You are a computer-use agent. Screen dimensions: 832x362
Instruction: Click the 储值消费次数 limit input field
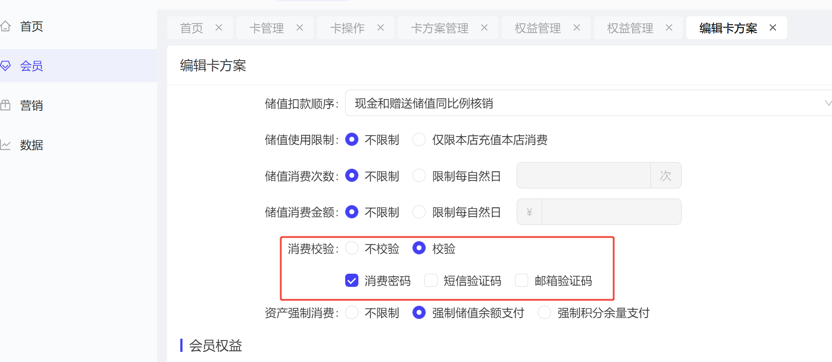[583, 175]
